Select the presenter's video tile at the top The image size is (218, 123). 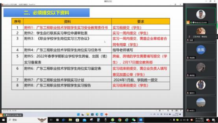(201, 14)
